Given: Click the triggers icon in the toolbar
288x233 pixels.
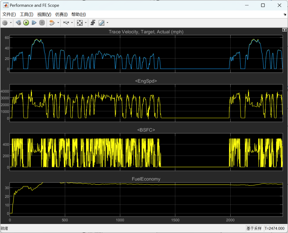Looking at the screenshot, I should pos(93,23).
